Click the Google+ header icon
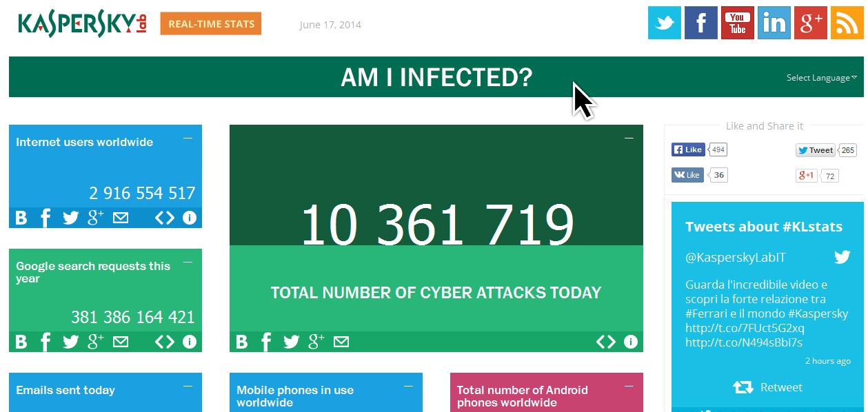Viewport: 868px width, 412px height. coord(810,23)
